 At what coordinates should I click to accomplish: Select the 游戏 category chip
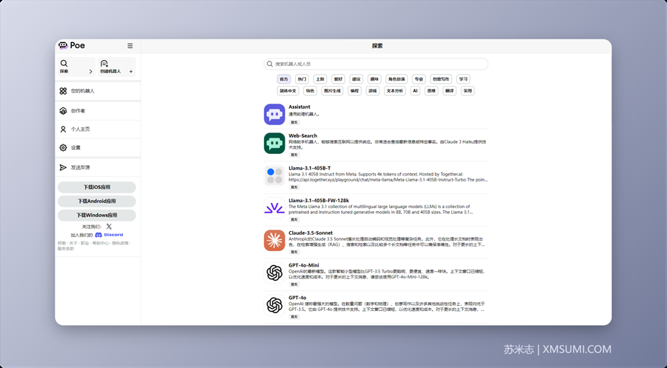tap(373, 90)
